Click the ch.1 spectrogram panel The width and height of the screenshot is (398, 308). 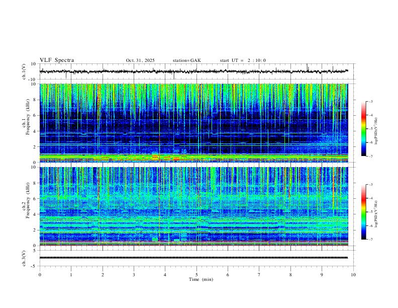pyautogui.click(x=193, y=123)
